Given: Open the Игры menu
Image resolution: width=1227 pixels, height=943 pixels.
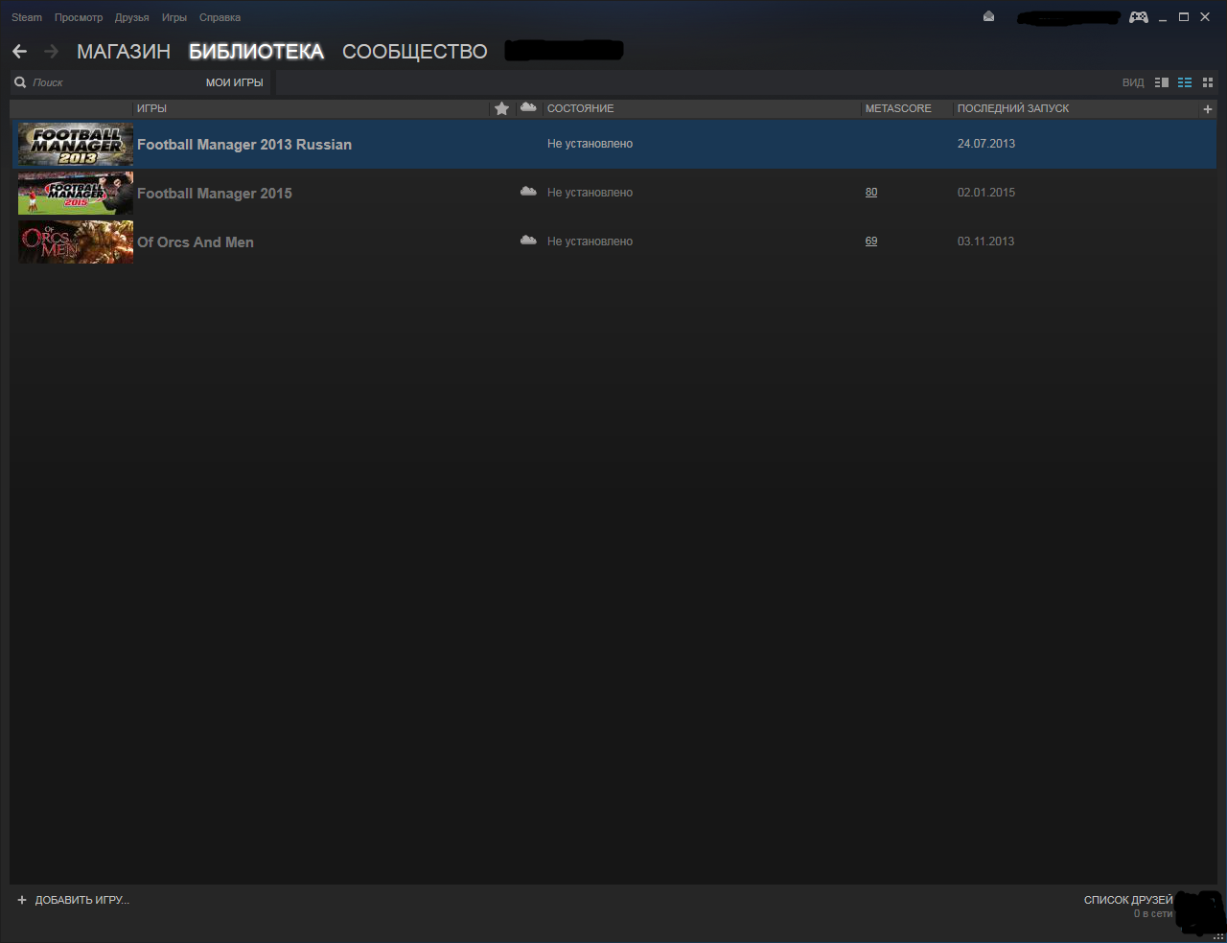Looking at the screenshot, I should (x=174, y=17).
